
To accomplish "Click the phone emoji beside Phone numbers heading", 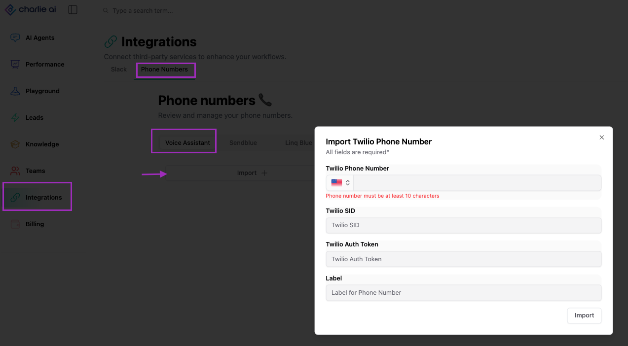I will pyautogui.click(x=265, y=100).
